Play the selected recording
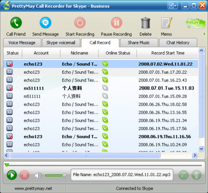 pos(12,175)
